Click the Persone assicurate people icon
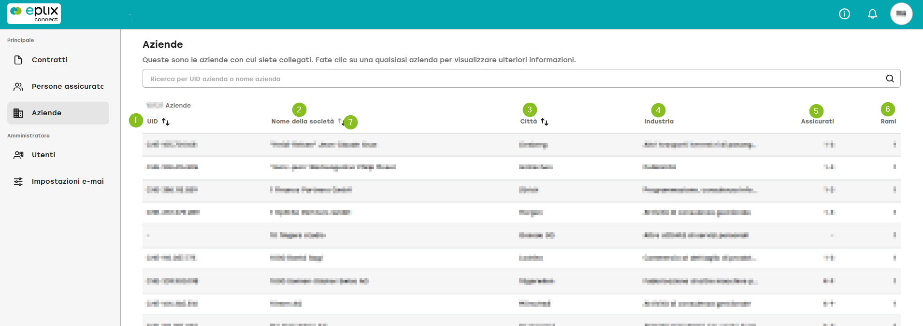 18,86
